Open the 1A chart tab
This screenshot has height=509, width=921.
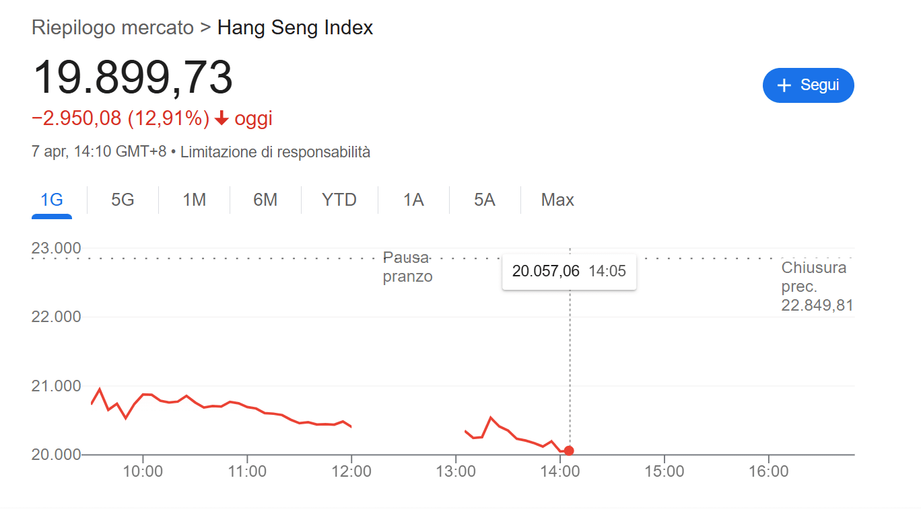tap(413, 200)
